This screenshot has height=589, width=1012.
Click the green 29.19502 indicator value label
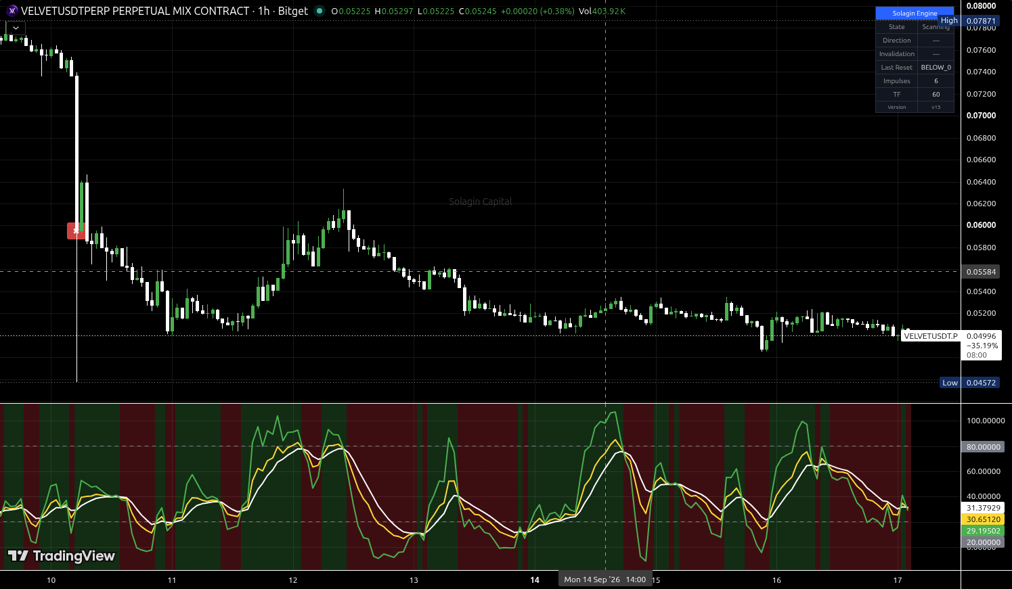pos(983,531)
